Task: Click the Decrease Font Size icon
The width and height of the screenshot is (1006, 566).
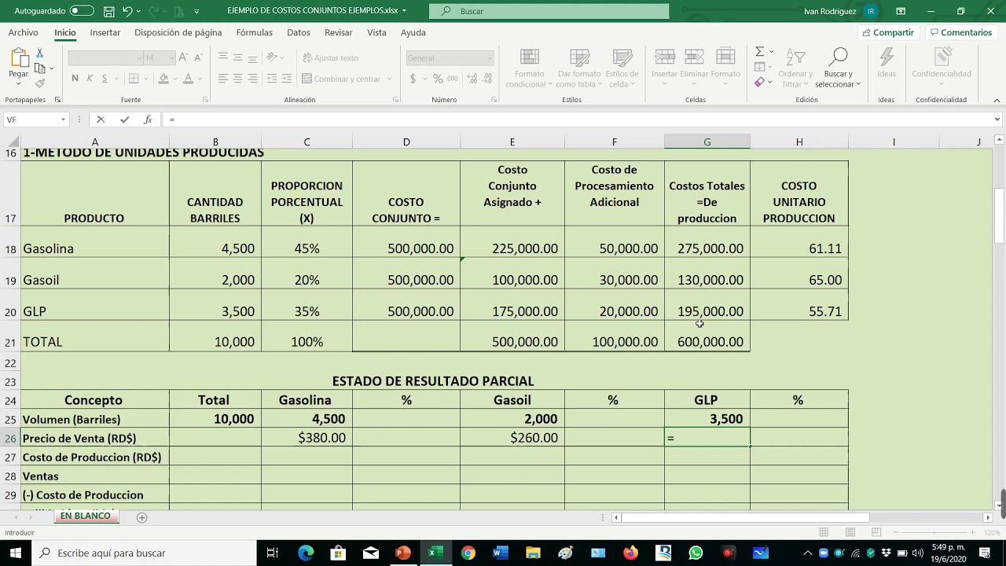Action: point(197,57)
